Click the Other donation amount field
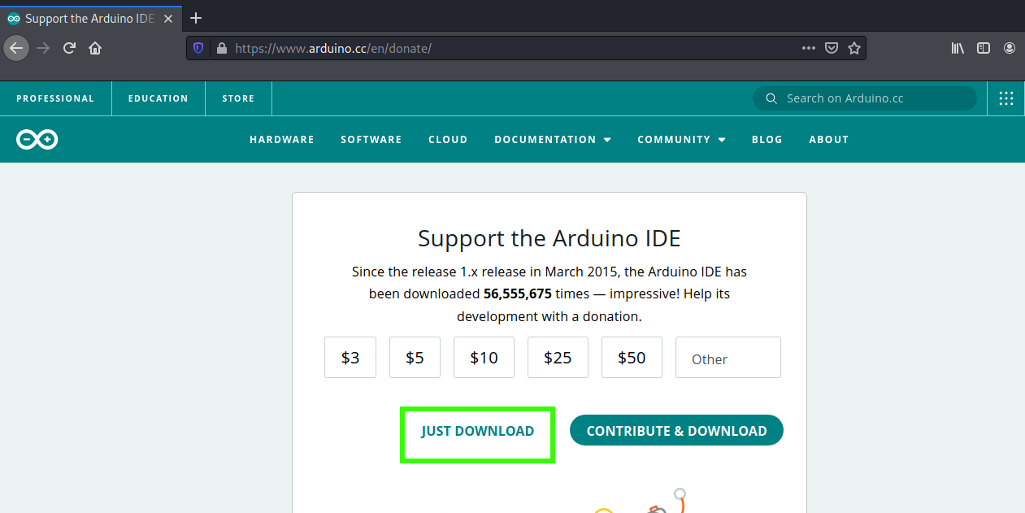This screenshot has height=513, width=1025. click(x=728, y=358)
